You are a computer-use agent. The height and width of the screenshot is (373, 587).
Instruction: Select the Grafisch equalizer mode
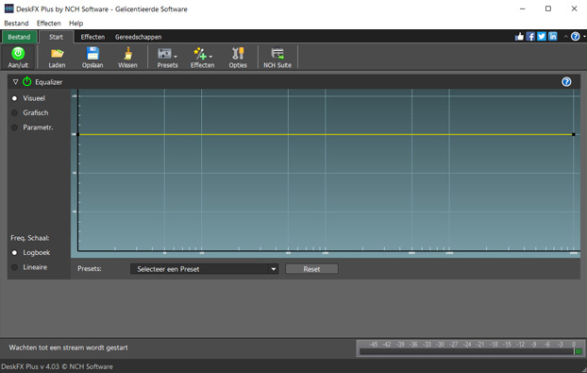(30, 112)
